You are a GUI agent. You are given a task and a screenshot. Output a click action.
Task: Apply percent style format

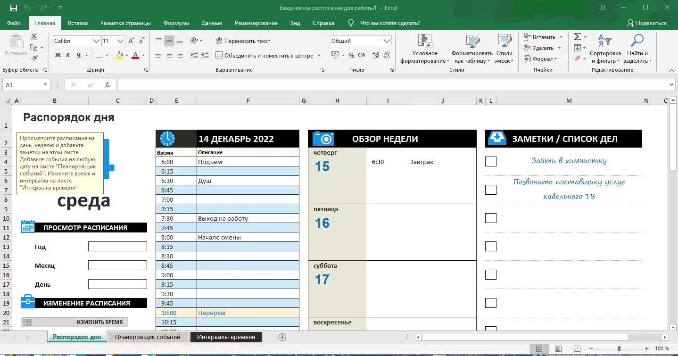pos(351,56)
